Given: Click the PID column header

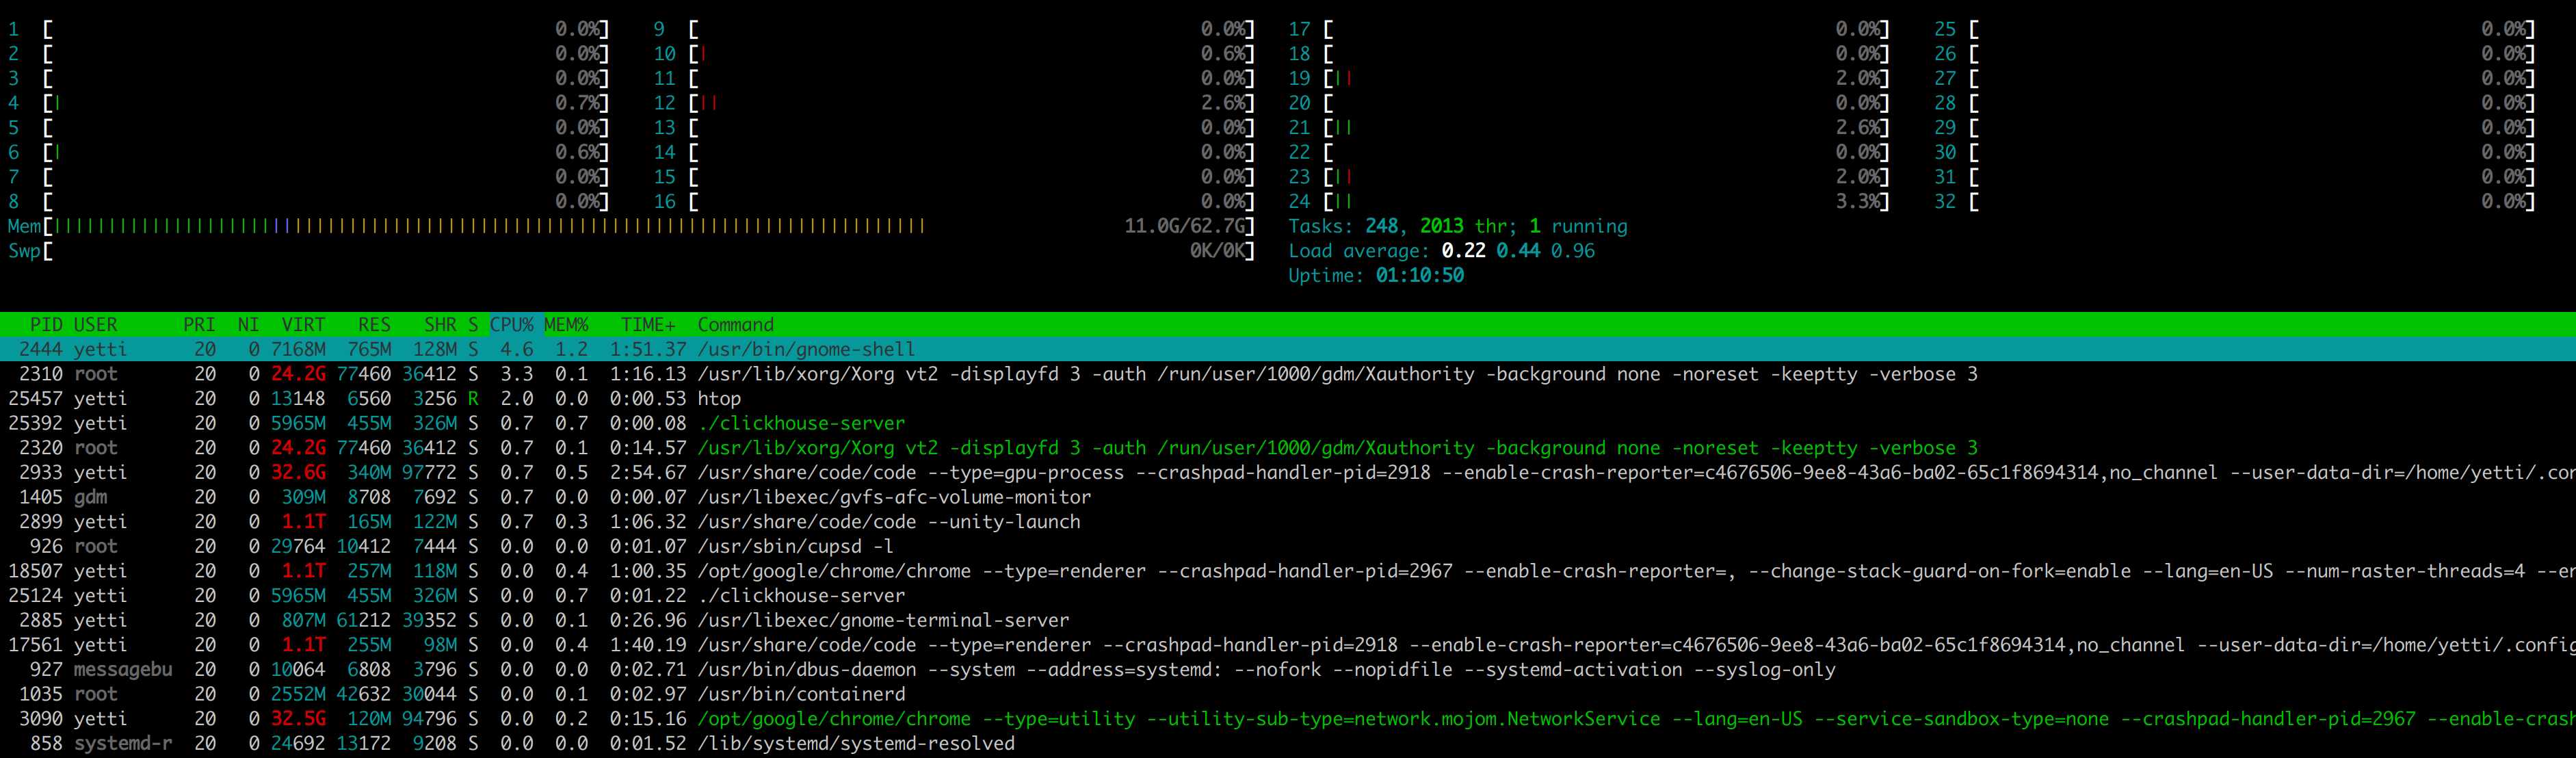Looking at the screenshot, I should [x=46, y=325].
